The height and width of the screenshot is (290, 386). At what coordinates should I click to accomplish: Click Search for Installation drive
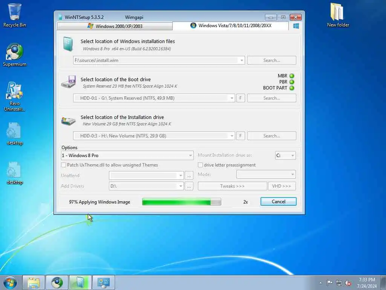[271, 136]
